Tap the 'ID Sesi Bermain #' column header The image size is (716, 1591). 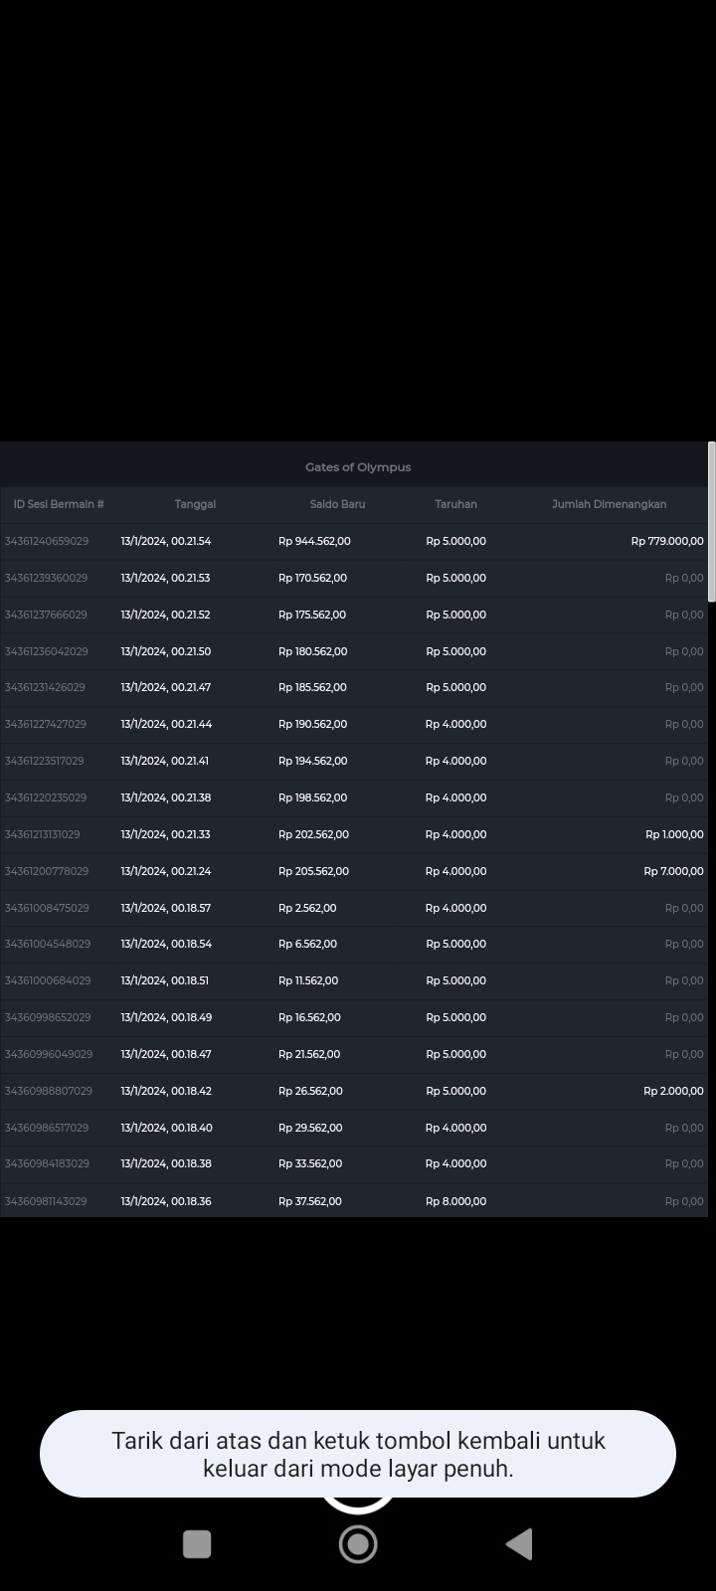[59, 504]
